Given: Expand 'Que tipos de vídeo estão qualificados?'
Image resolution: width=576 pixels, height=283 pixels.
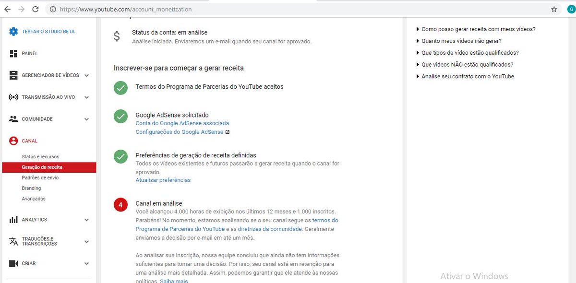Looking at the screenshot, I should 467,53.
